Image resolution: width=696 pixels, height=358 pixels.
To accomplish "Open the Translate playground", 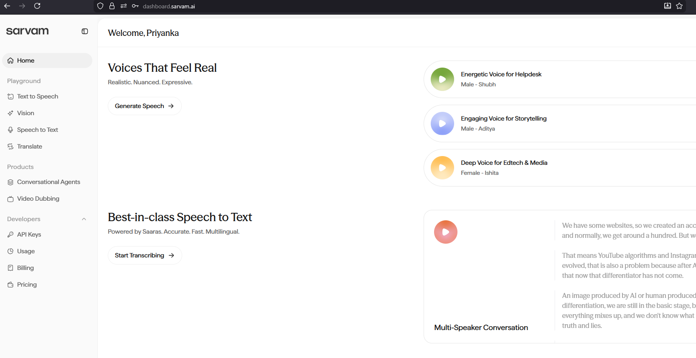I will coord(30,146).
